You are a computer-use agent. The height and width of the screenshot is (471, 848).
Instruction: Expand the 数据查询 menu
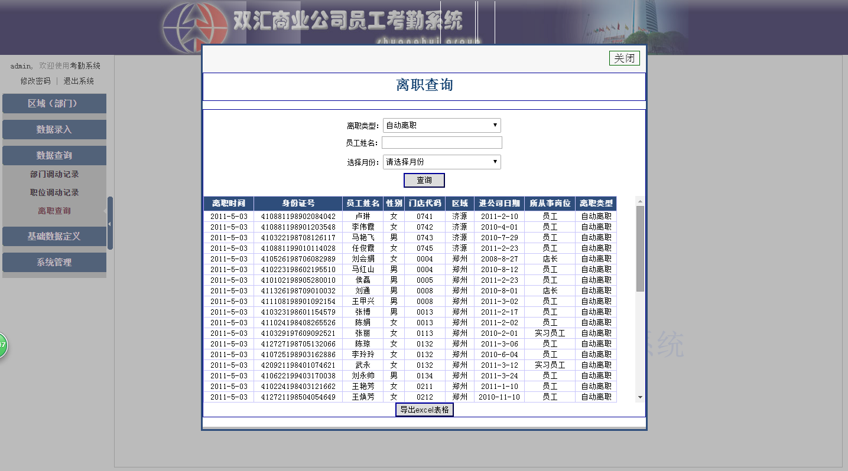point(54,155)
